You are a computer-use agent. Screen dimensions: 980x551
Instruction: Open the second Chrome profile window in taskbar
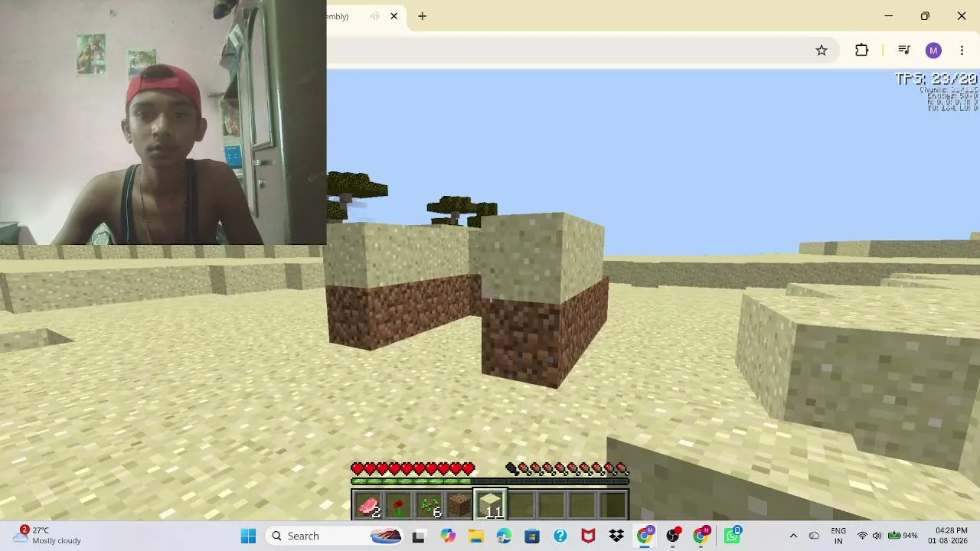(702, 536)
